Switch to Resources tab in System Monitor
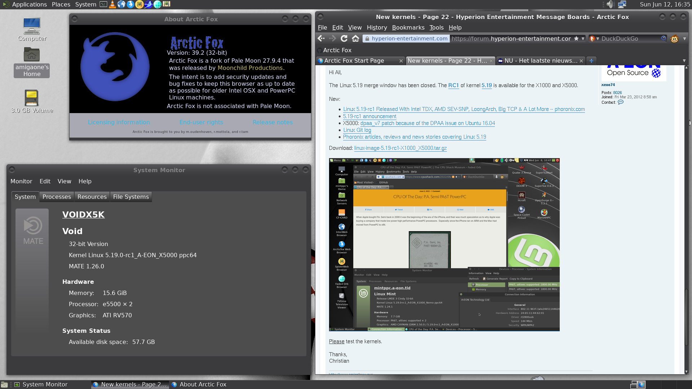The image size is (692, 389). point(92,197)
